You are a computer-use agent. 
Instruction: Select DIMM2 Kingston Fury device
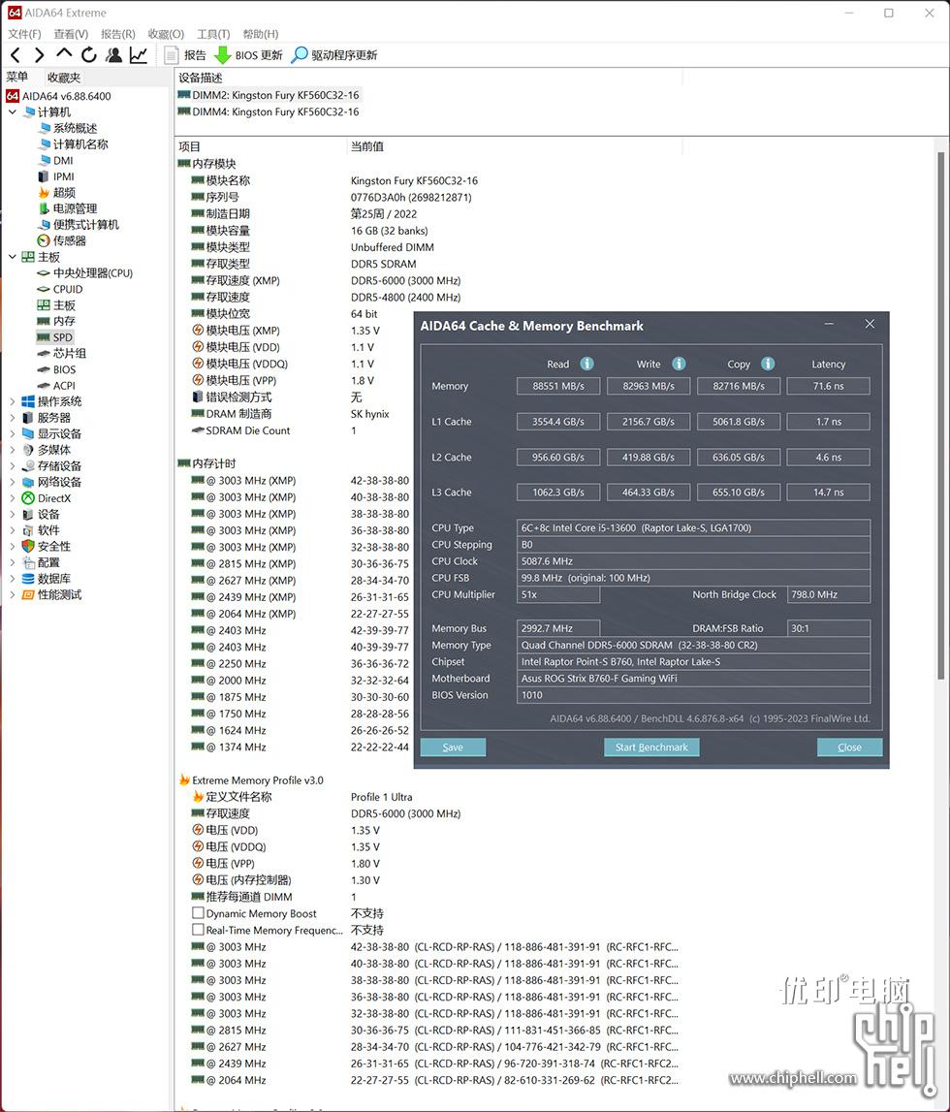coord(269,95)
